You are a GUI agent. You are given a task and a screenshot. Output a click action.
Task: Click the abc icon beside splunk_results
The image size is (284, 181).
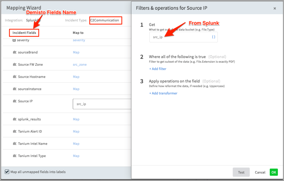[15, 119]
